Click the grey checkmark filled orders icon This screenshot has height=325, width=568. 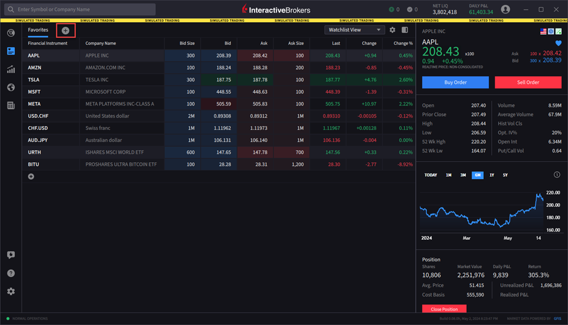coord(410,10)
